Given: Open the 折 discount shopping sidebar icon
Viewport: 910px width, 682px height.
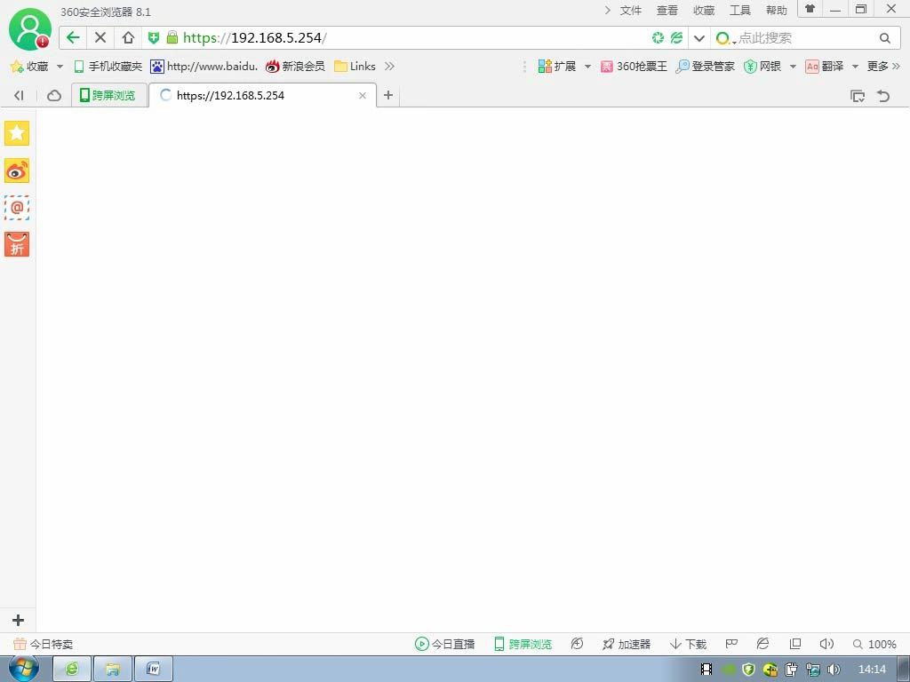Looking at the screenshot, I should click(x=17, y=245).
